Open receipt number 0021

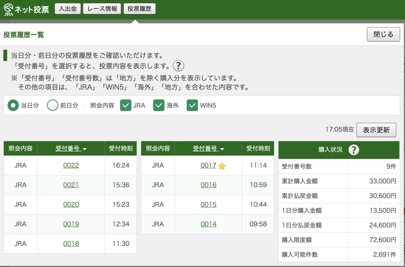[71, 185]
